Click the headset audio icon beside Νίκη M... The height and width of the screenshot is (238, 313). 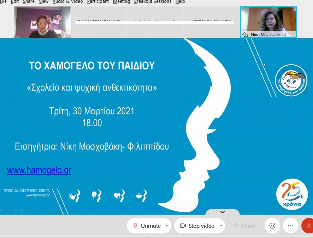coord(245,35)
